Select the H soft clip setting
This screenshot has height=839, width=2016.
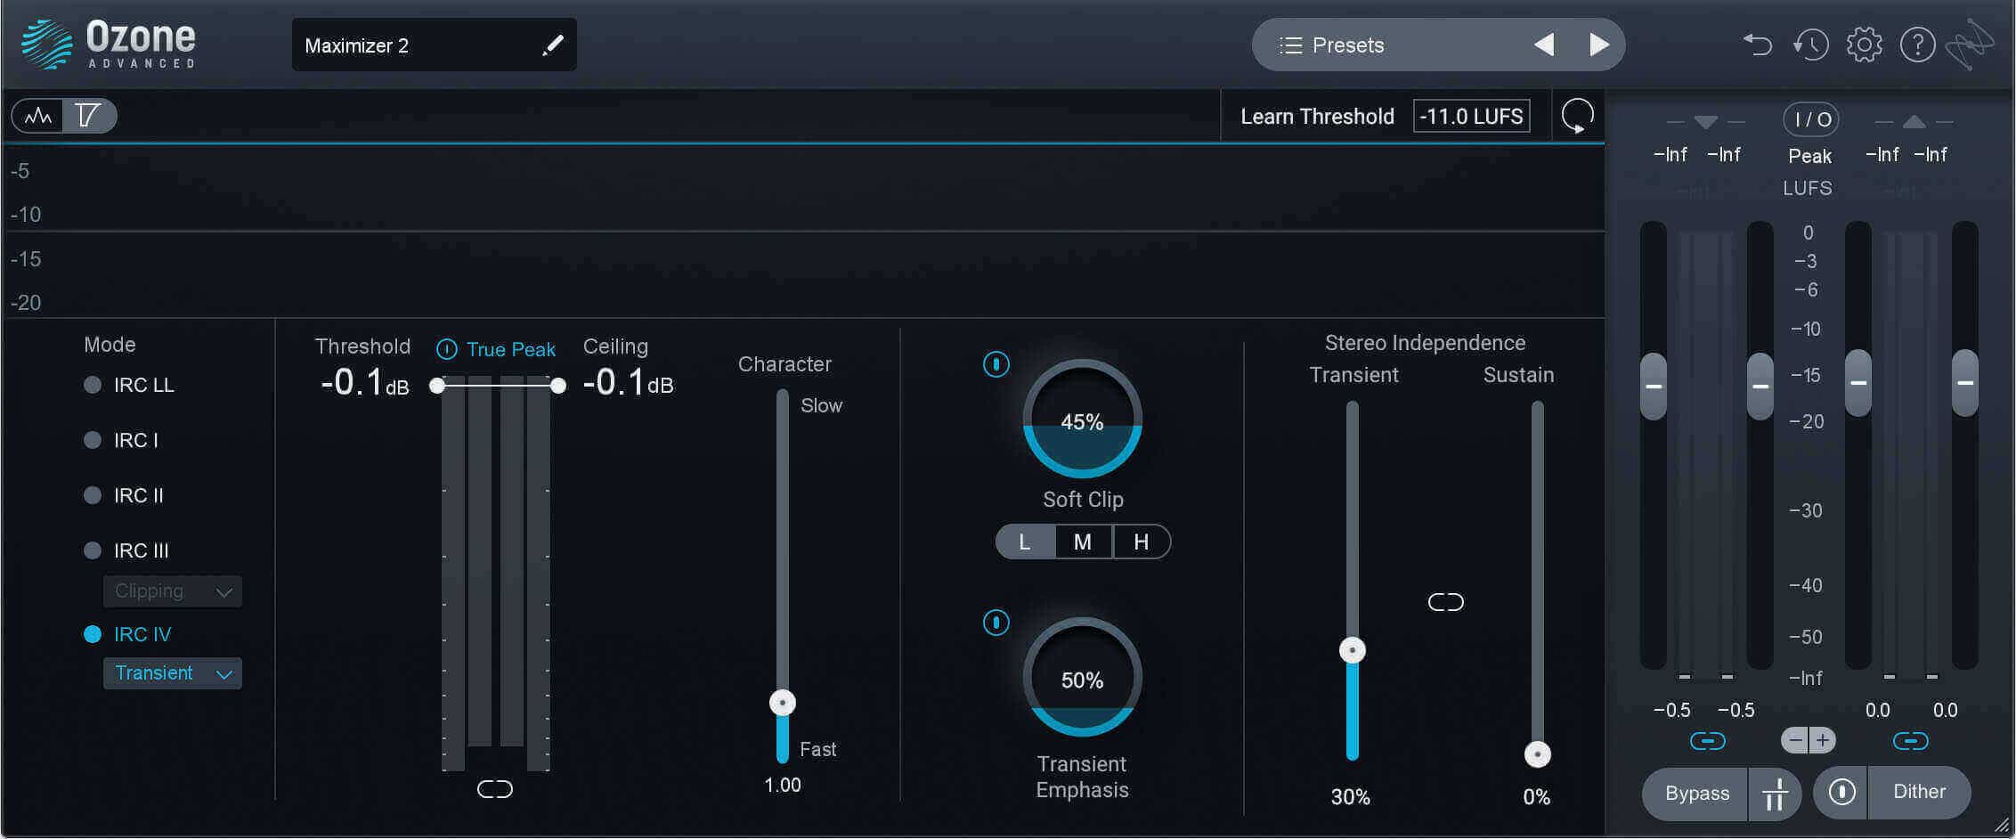tap(1142, 542)
